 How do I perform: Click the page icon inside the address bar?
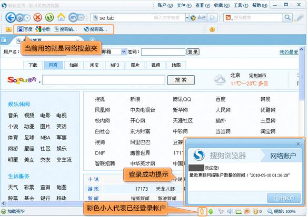(x=95, y=18)
